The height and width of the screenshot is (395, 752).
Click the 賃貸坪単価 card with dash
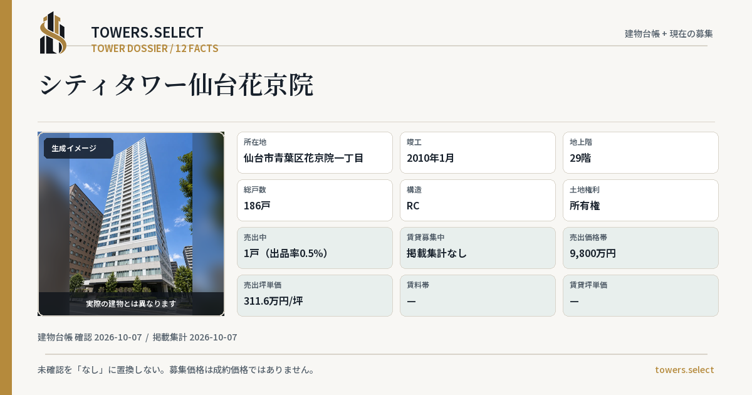point(640,295)
